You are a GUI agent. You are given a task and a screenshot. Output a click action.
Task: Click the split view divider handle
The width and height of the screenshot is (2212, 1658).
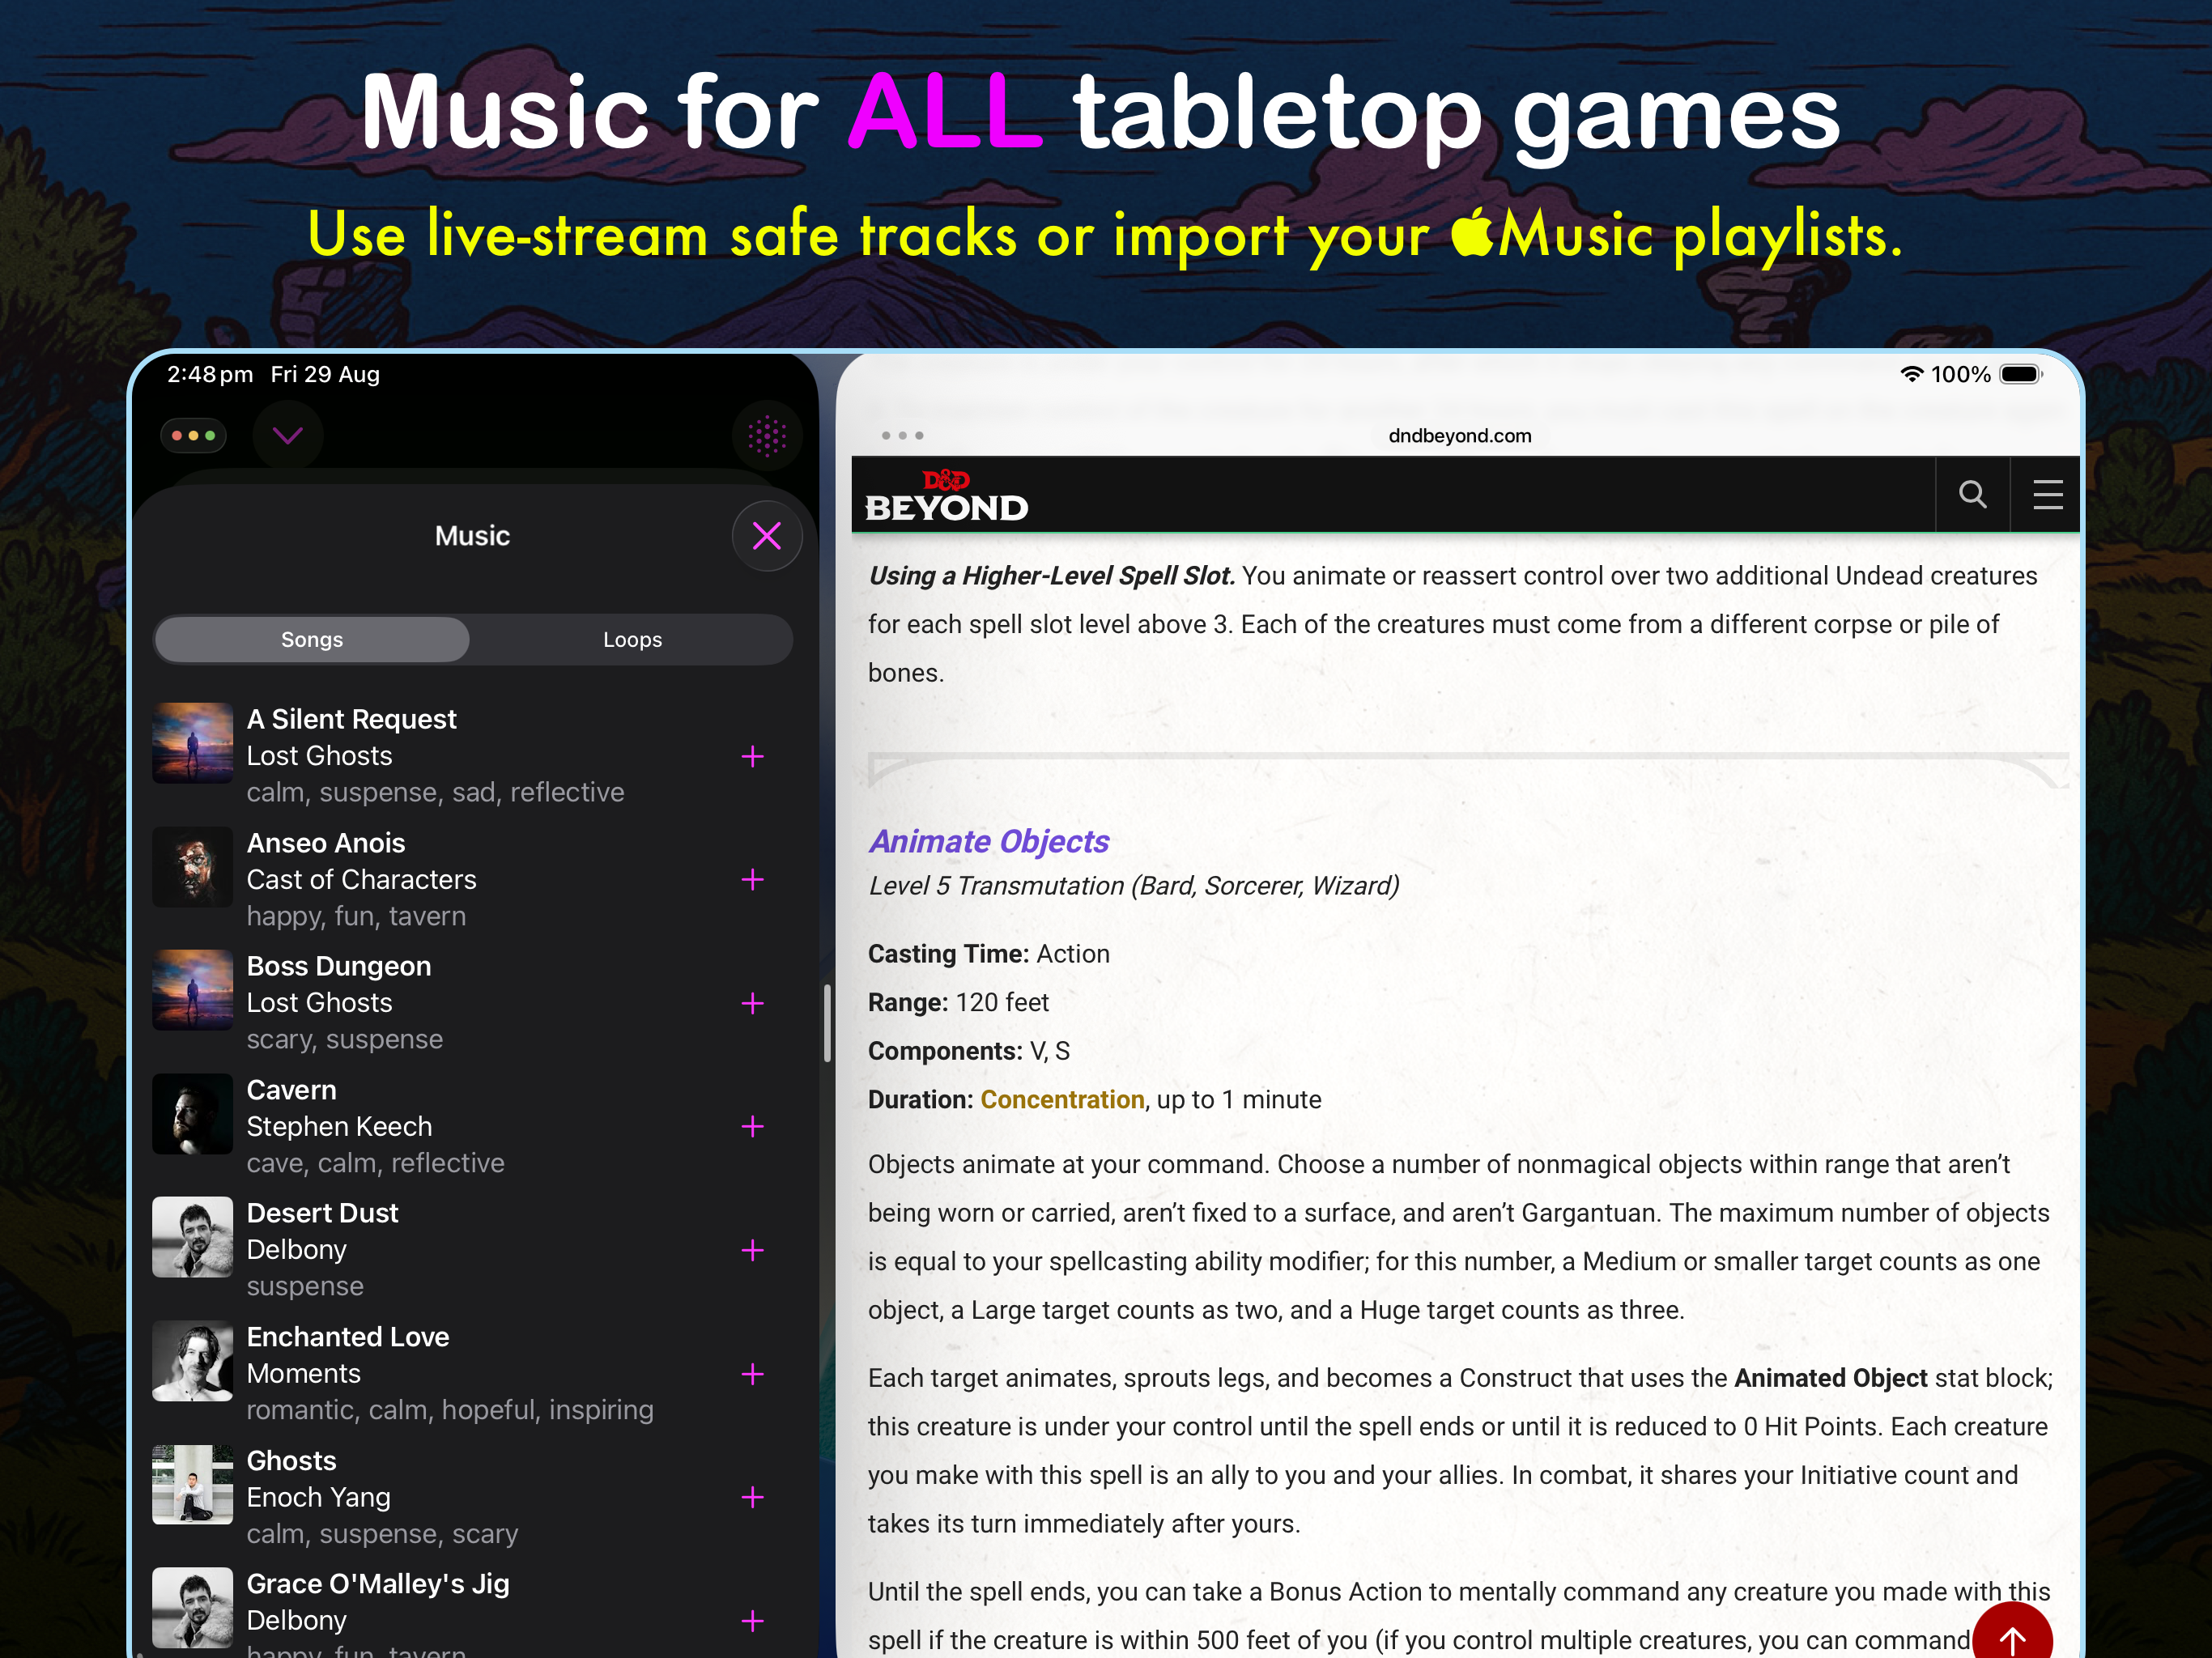(x=827, y=1023)
